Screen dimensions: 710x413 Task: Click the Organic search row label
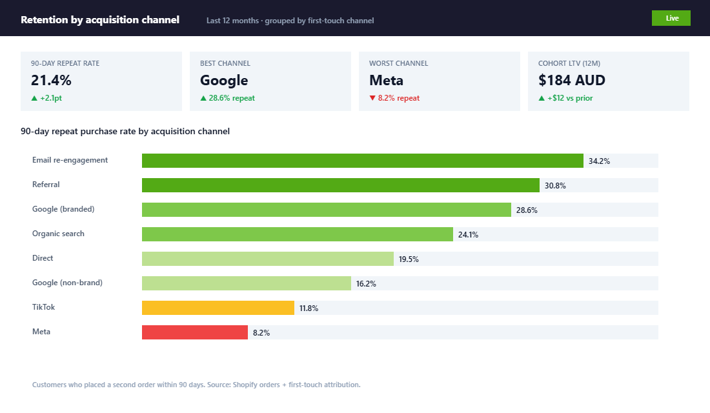[x=57, y=234]
